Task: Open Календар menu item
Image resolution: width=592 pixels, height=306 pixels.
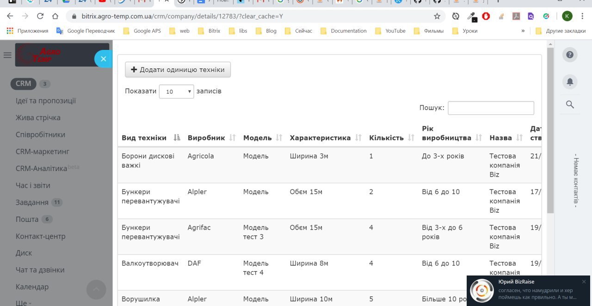Action: 32,287
